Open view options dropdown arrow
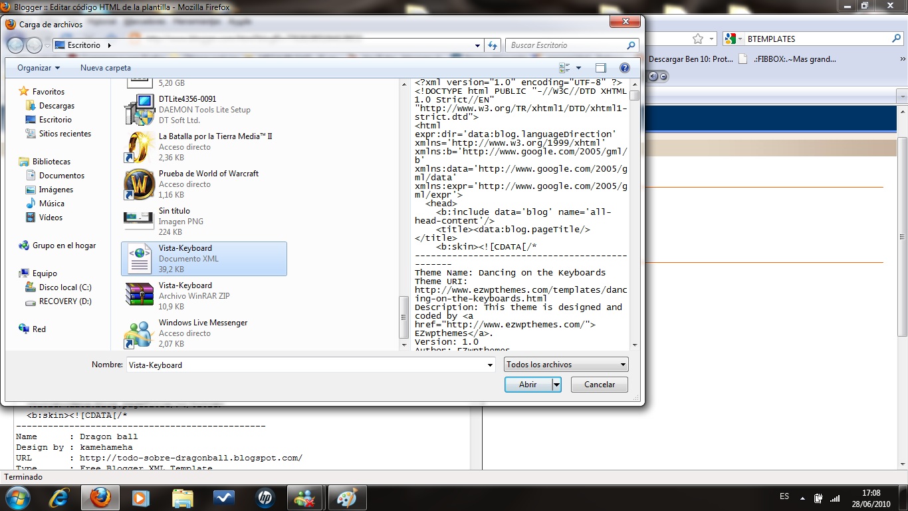The height and width of the screenshot is (511, 908). (578, 68)
